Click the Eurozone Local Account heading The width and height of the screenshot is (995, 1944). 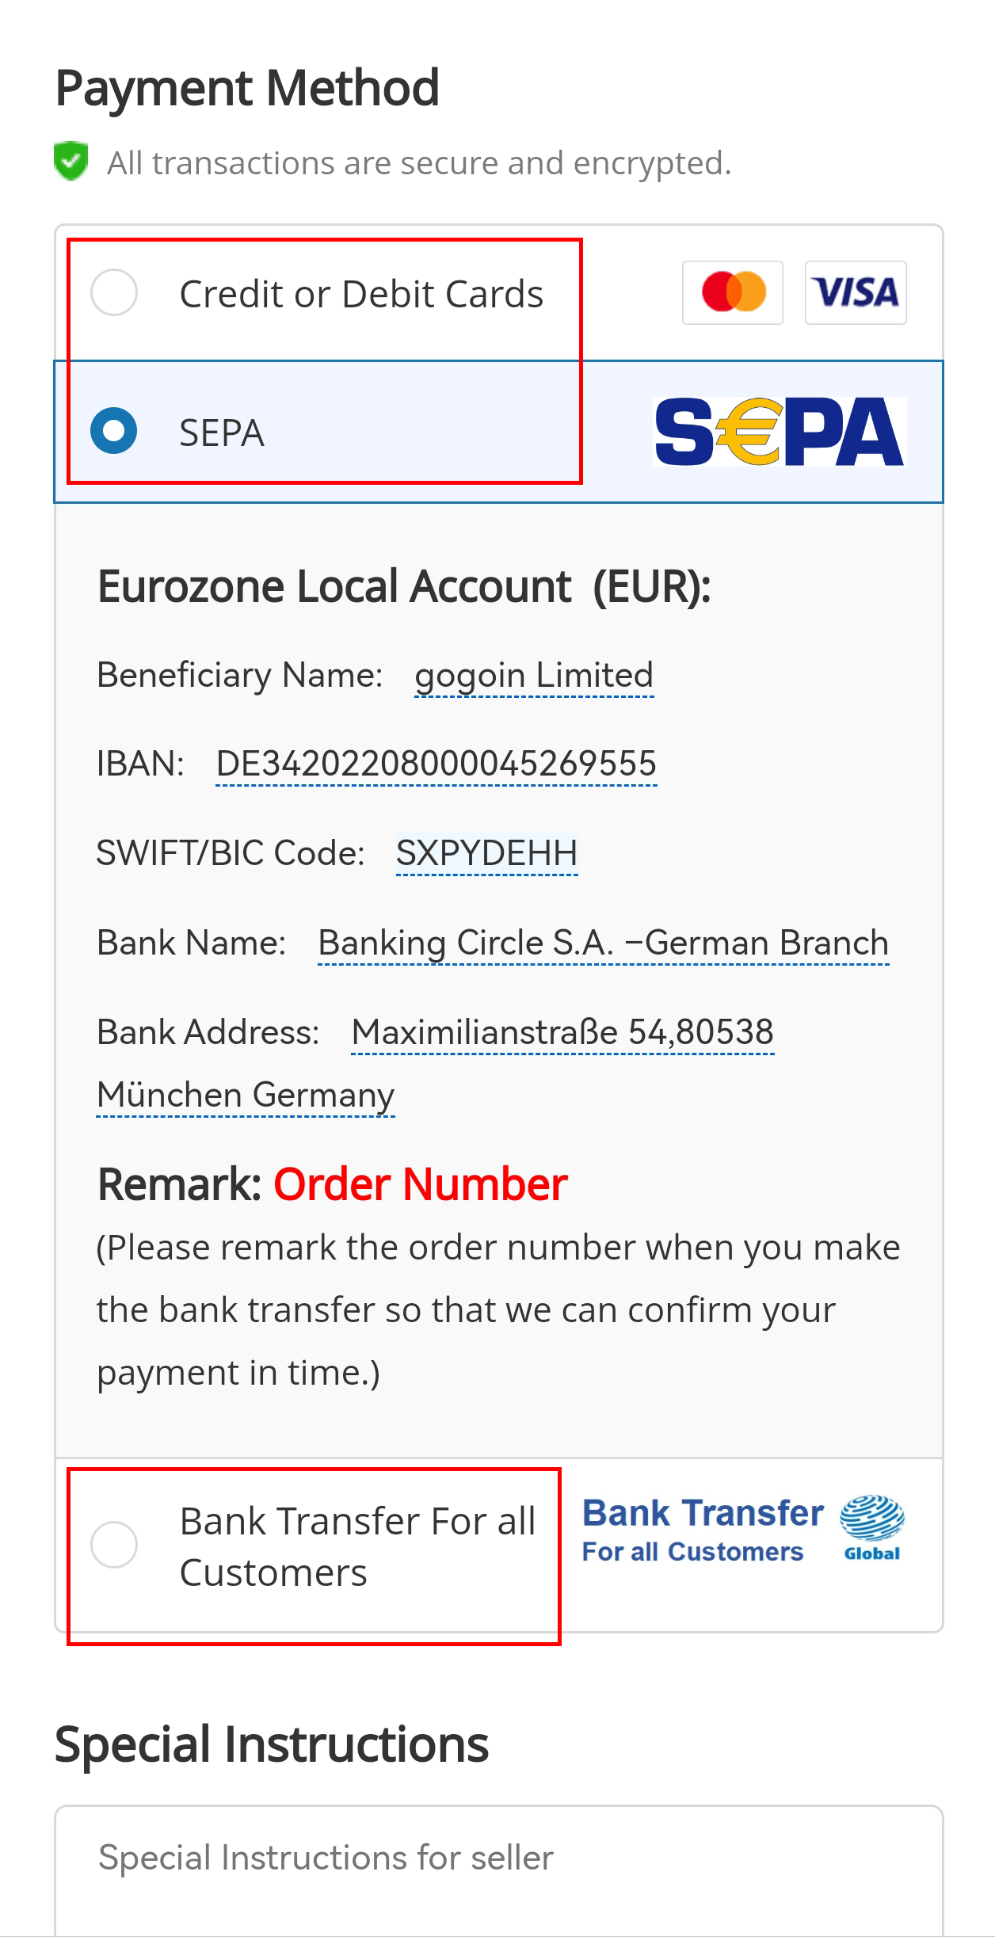click(404, 587)
